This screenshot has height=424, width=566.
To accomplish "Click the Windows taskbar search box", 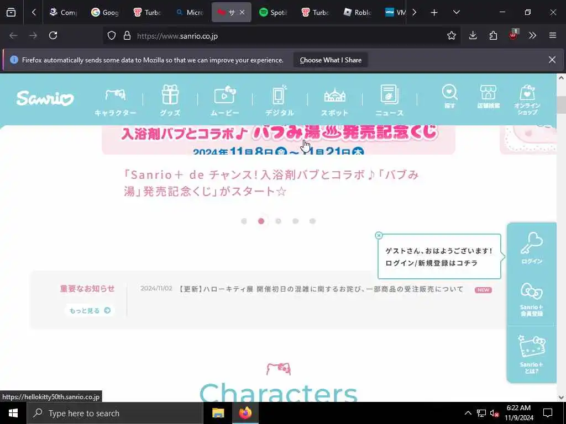I will [115, 413].
